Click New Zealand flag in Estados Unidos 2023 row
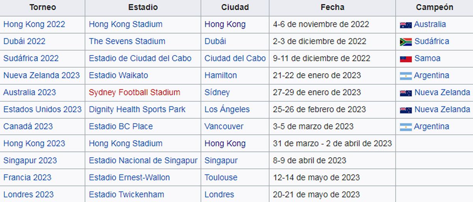The image size is (473, 202). (x=406, y=109)
